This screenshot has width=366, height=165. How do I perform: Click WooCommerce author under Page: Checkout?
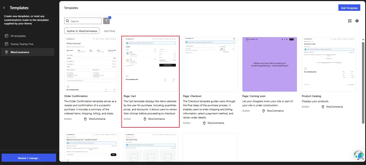click(x=216, y=123)
